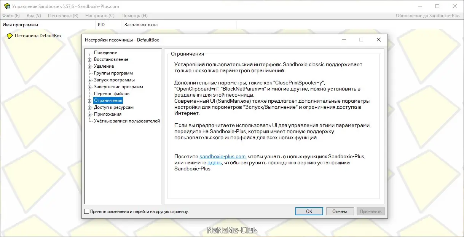Open the Файл (F) menu
464x237 pixels.
point(11,16)
